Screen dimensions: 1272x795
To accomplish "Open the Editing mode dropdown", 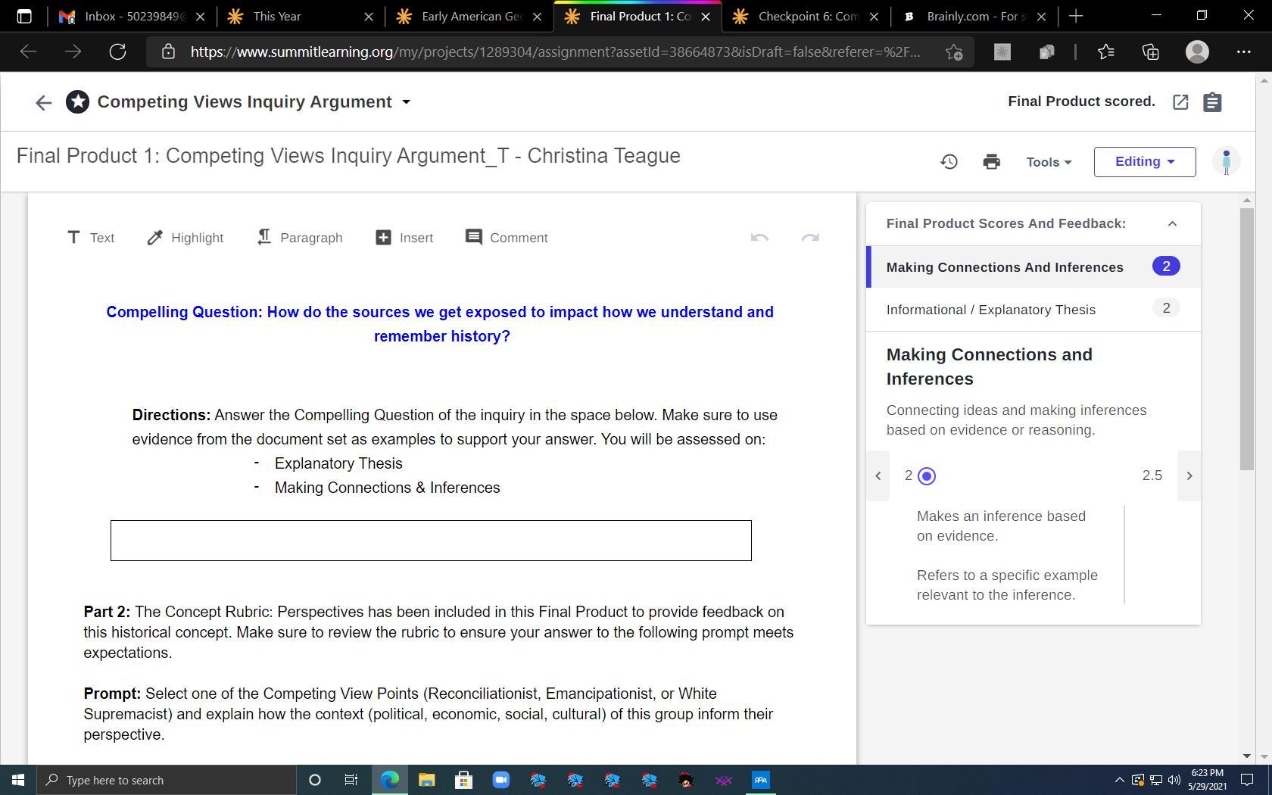I will click(1144, 162).
